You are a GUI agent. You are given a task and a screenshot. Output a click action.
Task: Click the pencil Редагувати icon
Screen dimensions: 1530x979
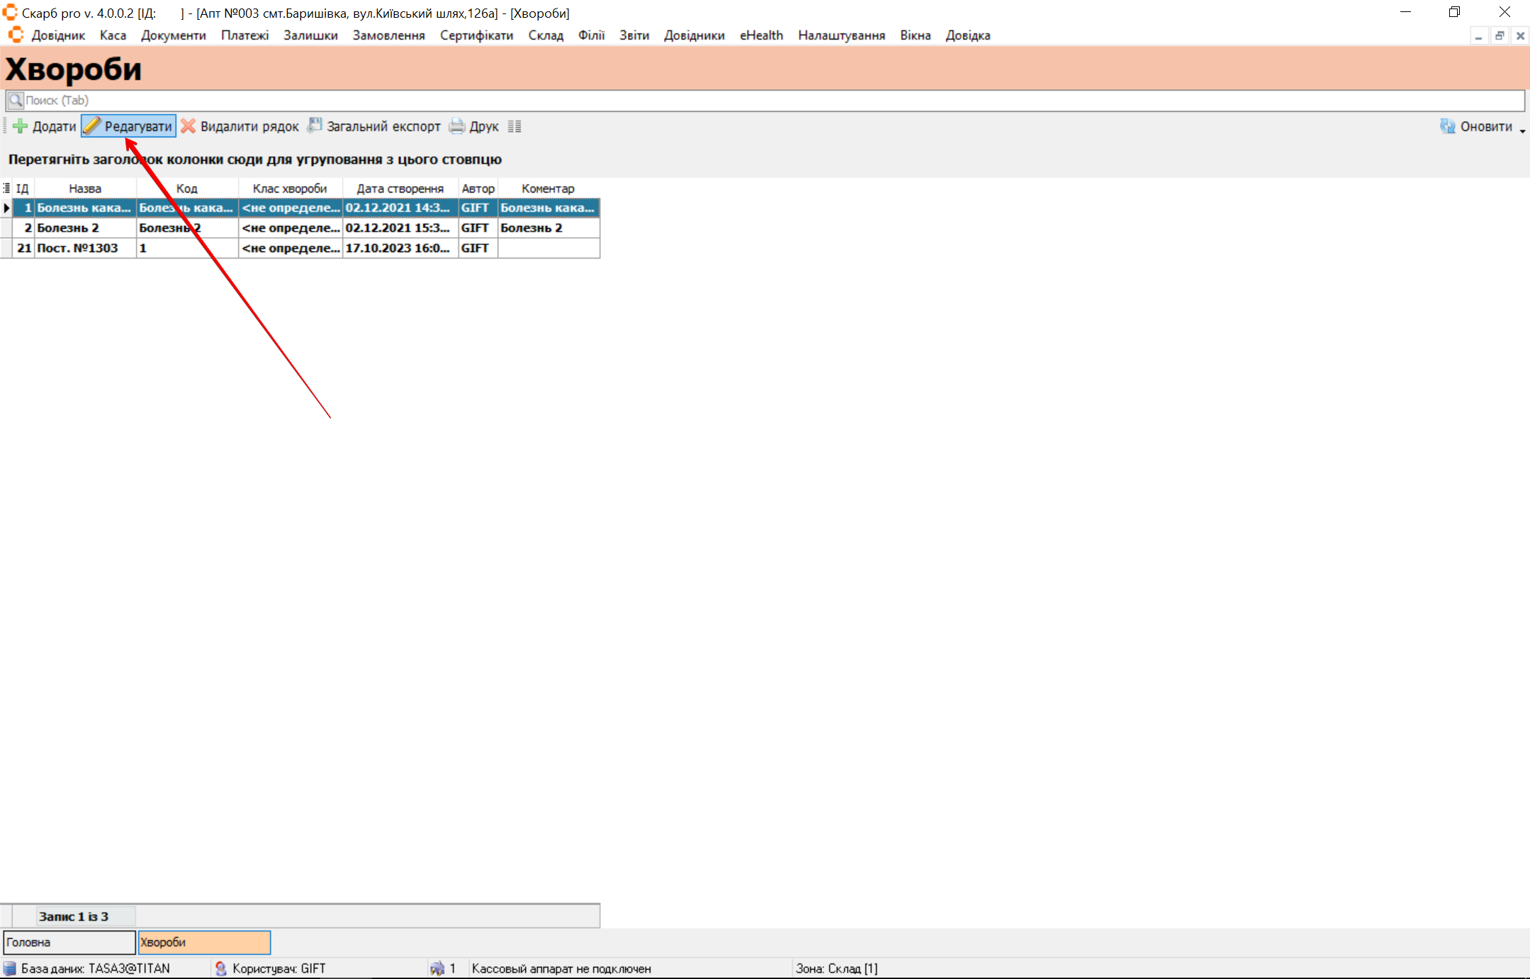[92, 126]
